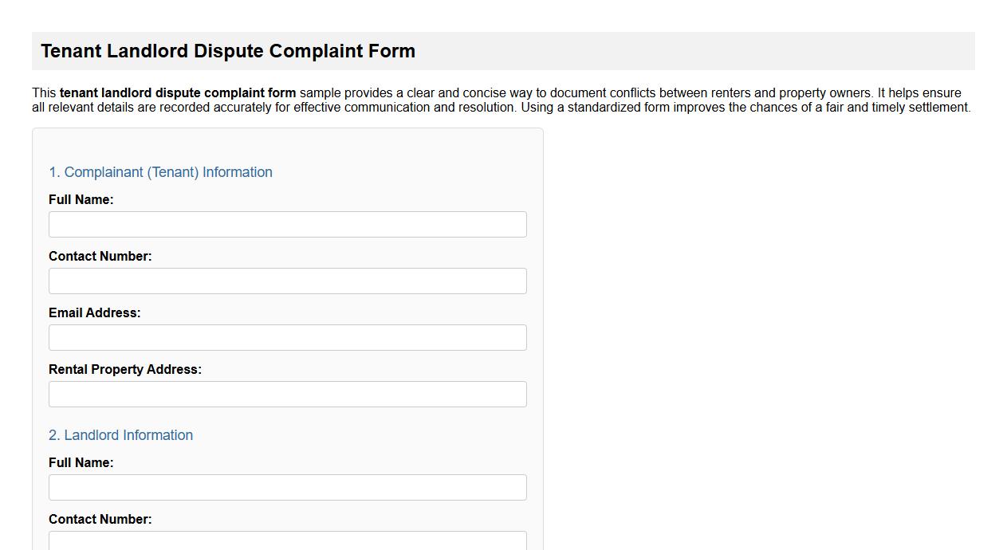Click the Contact Number label in landlord section
The width and height of the screenshot is (1007, 550).
click(x=100, y=519)
